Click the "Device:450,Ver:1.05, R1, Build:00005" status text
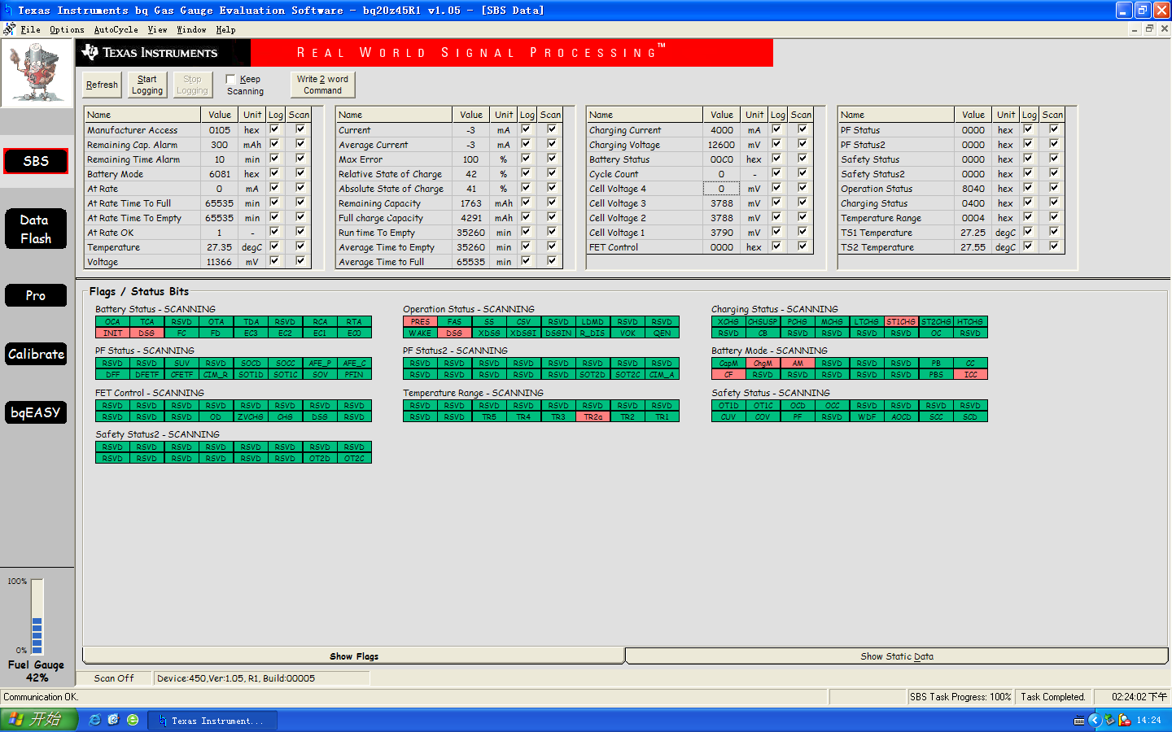The height and width of the screenshot is (732, 1172). click(236, 678)
